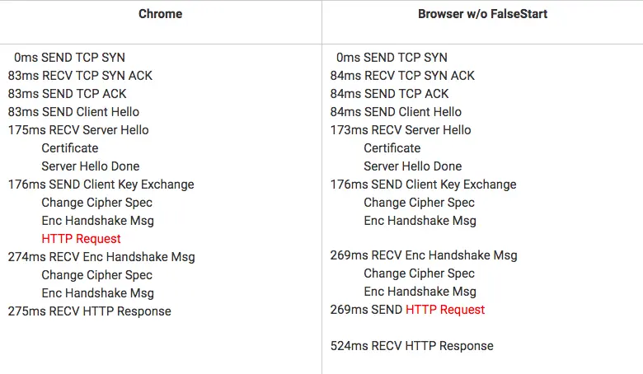Screen dimensions: 643x374
Task: Click the "83ms SEND Client Hello" entry
Action: 73,112
